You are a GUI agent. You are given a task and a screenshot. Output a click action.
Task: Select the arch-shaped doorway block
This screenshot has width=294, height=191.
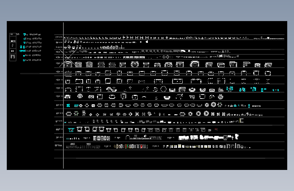pos(128,138)
